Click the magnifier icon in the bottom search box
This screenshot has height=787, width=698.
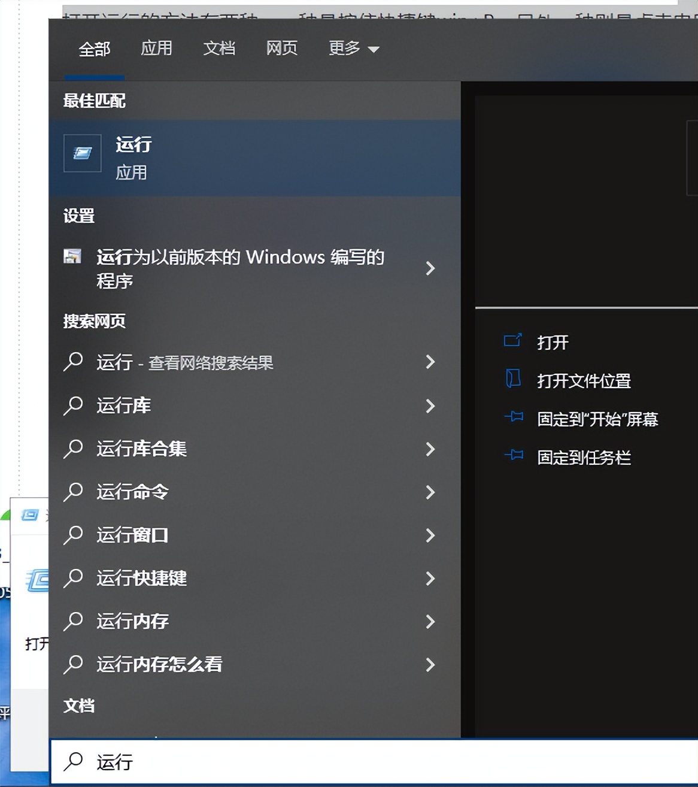[73, 761]
